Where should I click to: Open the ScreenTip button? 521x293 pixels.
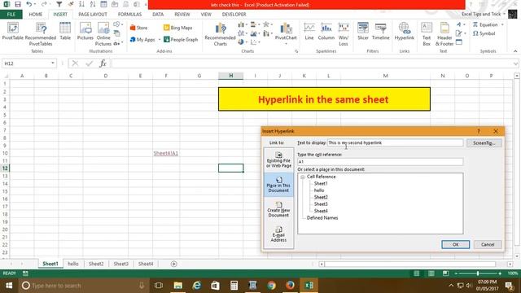pos(484,143)
